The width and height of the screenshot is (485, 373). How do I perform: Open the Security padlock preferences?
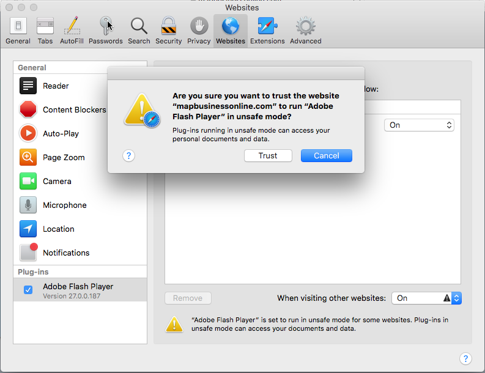[169, 31]
